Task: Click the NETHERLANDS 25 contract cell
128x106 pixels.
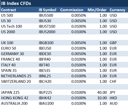Action: coord(16,76)
